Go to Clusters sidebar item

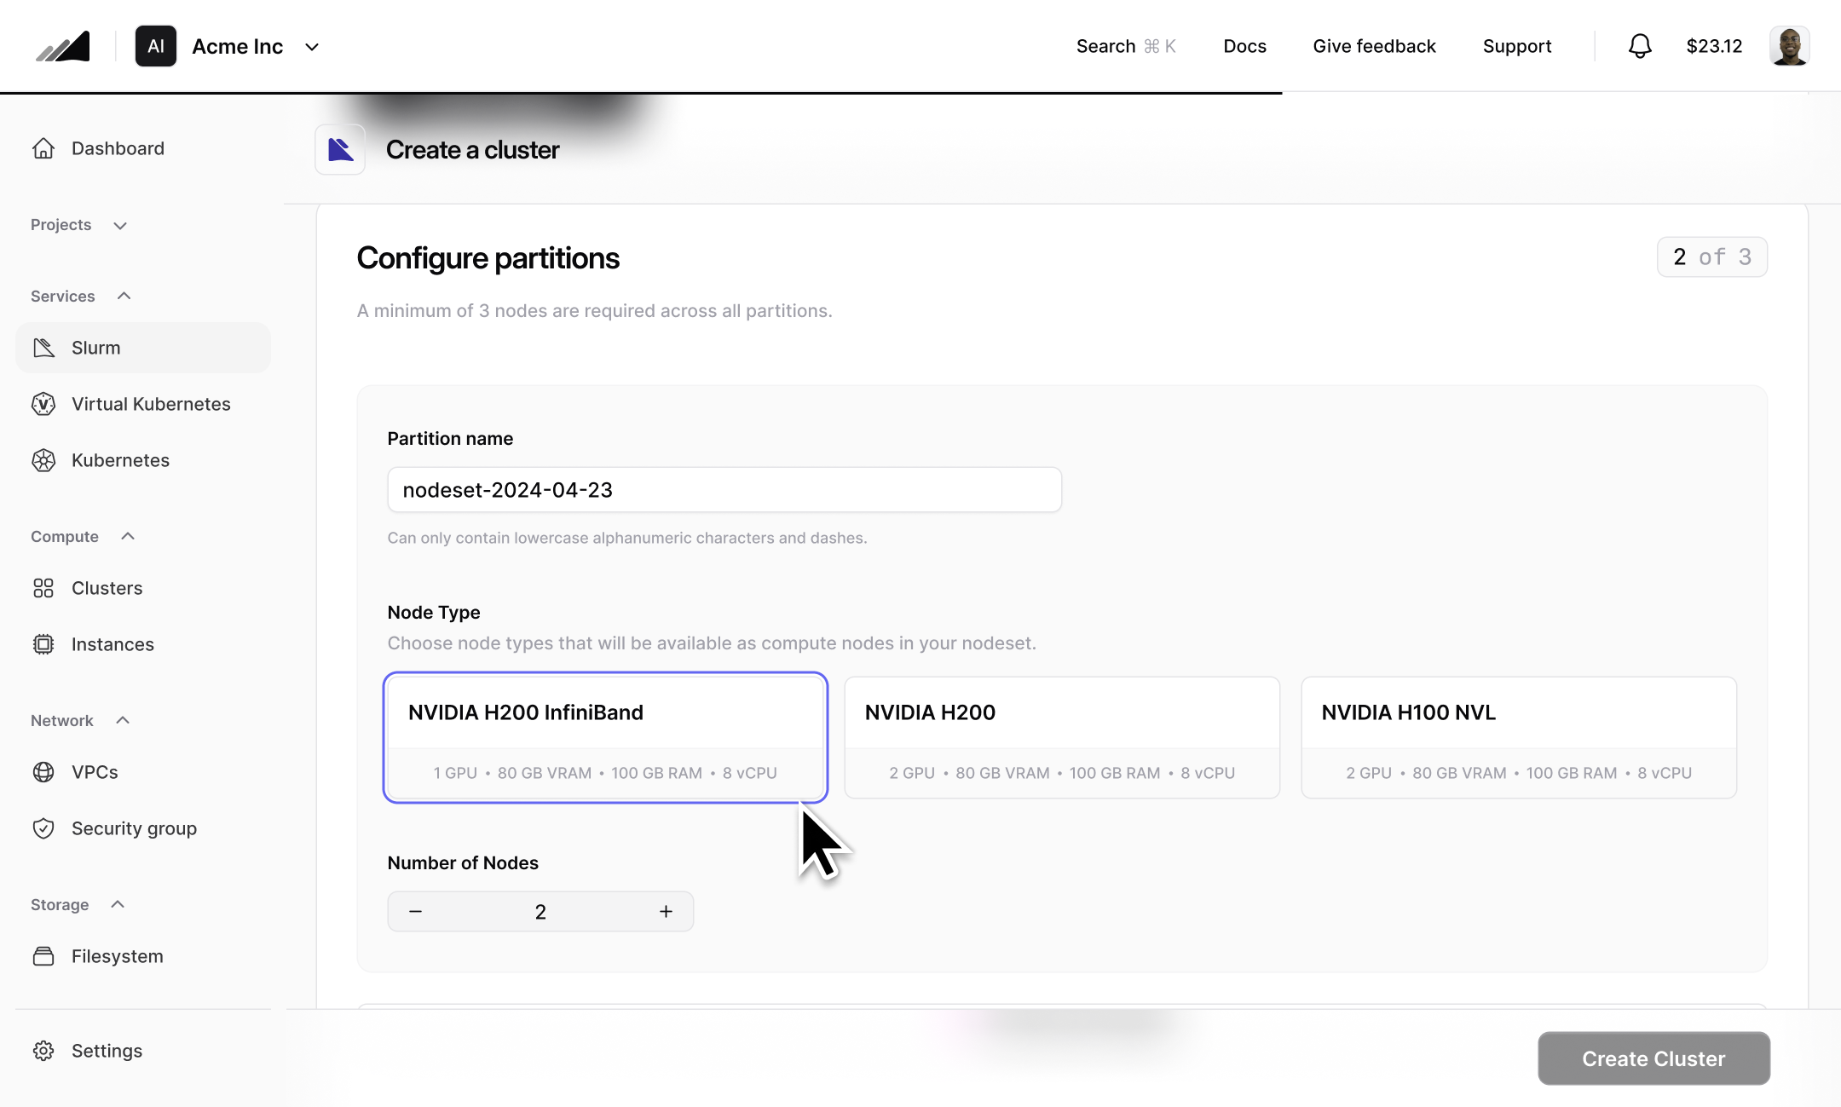pyautogui.click(x=107, y=588)
